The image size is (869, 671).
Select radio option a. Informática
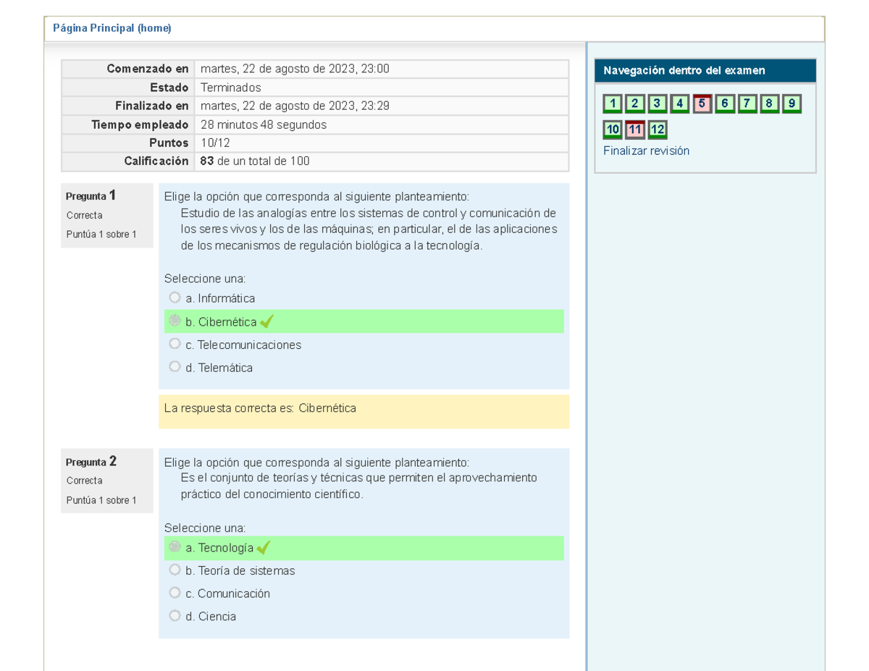[x=175, y=297]
